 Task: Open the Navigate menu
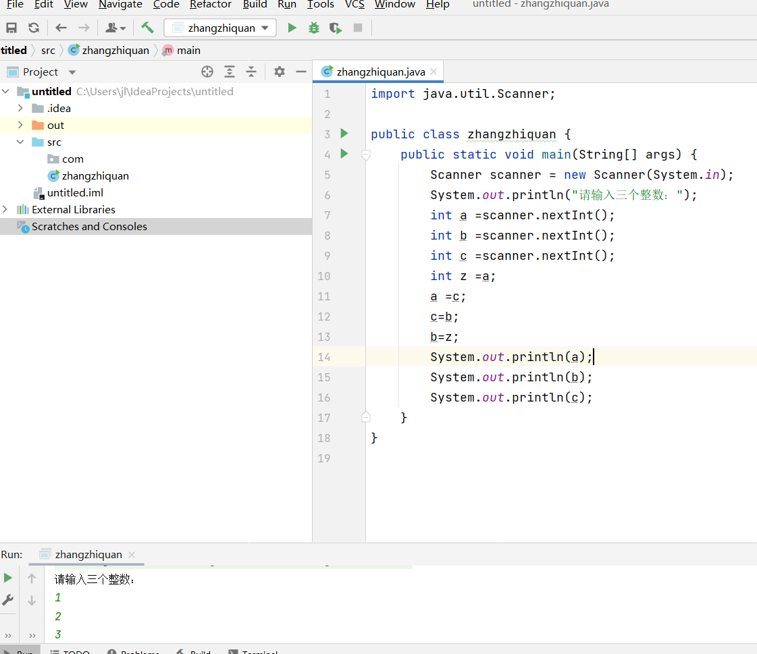120,5
